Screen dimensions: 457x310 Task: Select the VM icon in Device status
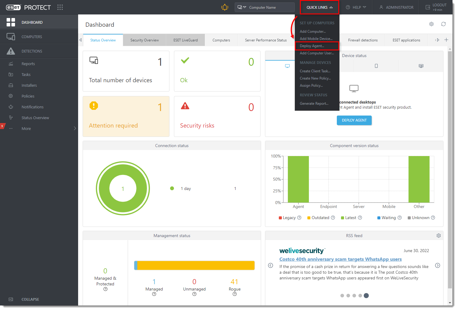(x=421, y=66)
